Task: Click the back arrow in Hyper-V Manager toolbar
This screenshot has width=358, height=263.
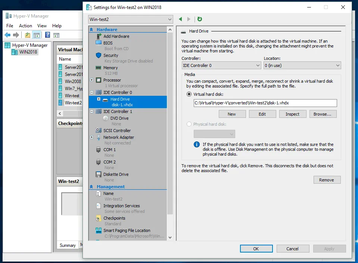Action: pos(7,35)
